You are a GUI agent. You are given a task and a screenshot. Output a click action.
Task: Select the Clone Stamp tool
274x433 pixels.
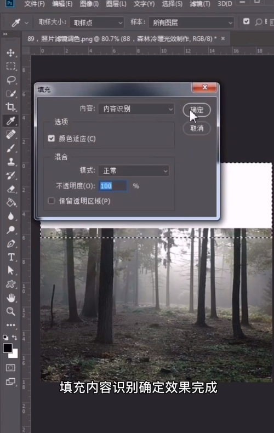pos(11,162)
